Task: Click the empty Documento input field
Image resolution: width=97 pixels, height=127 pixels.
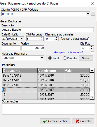Action: click(11, 48)
